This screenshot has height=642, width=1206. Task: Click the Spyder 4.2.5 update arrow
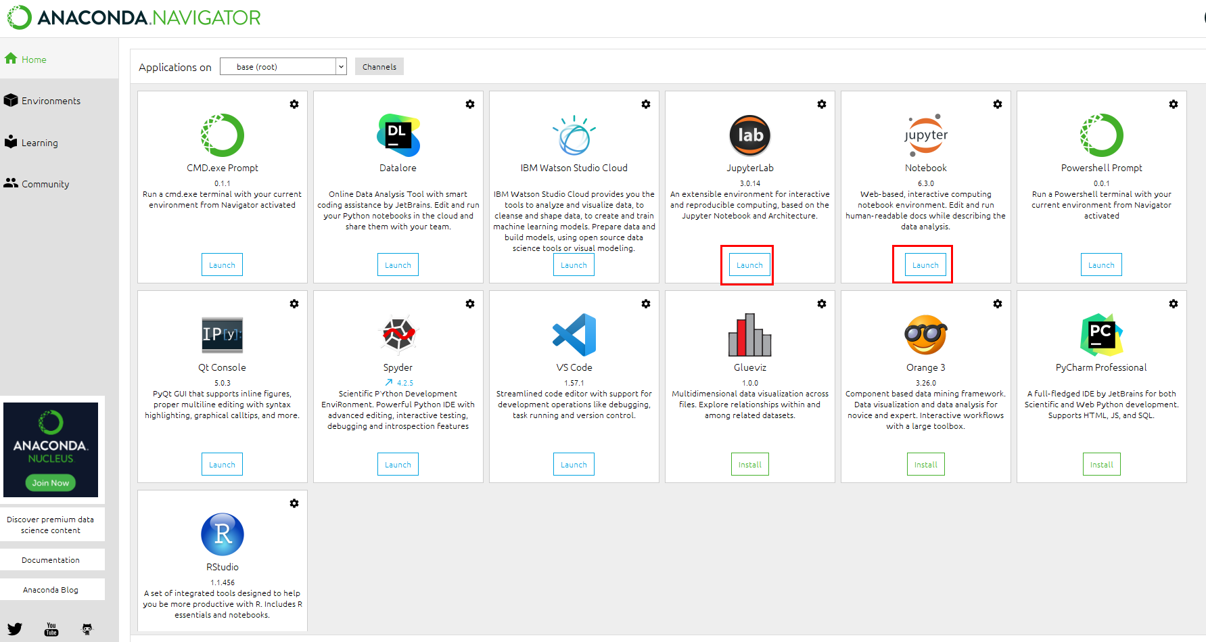click(389, 383)
